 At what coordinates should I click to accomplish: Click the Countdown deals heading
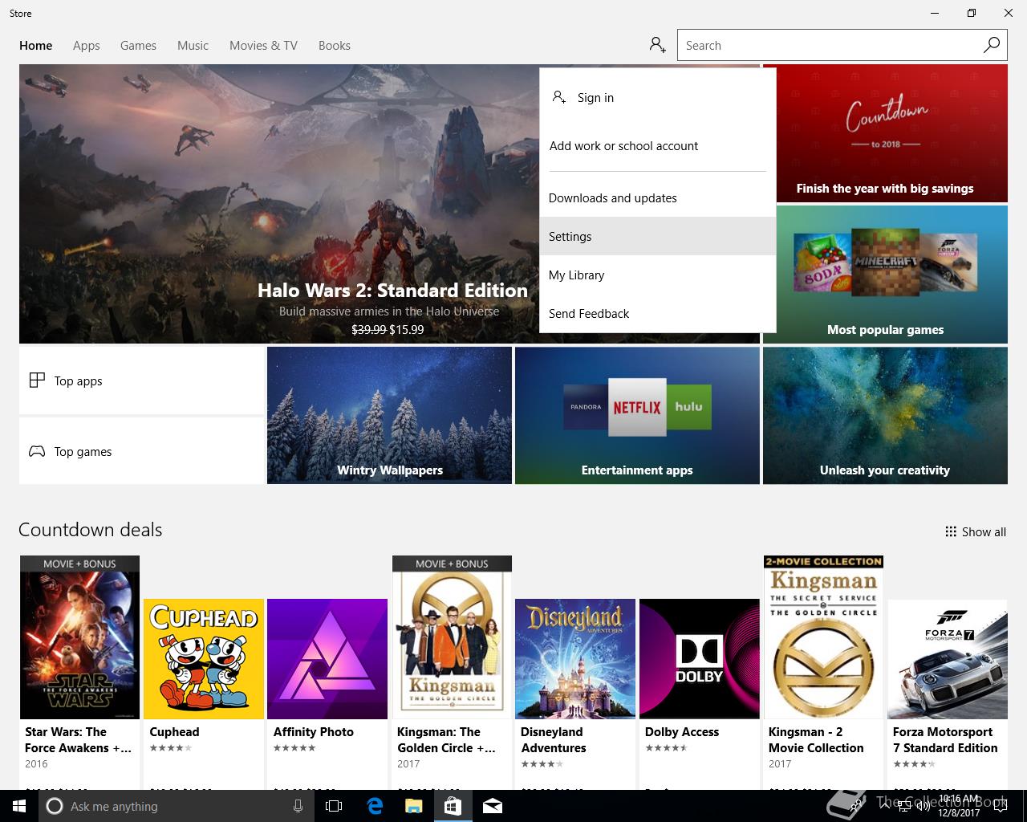pyautogui.click(x=90, y=530)
